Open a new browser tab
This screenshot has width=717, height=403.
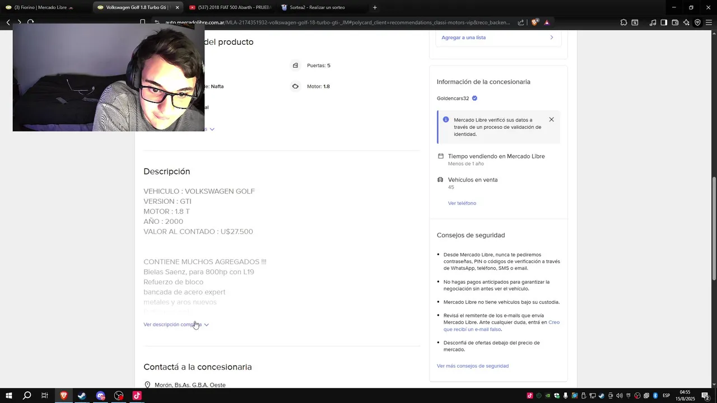375,7
